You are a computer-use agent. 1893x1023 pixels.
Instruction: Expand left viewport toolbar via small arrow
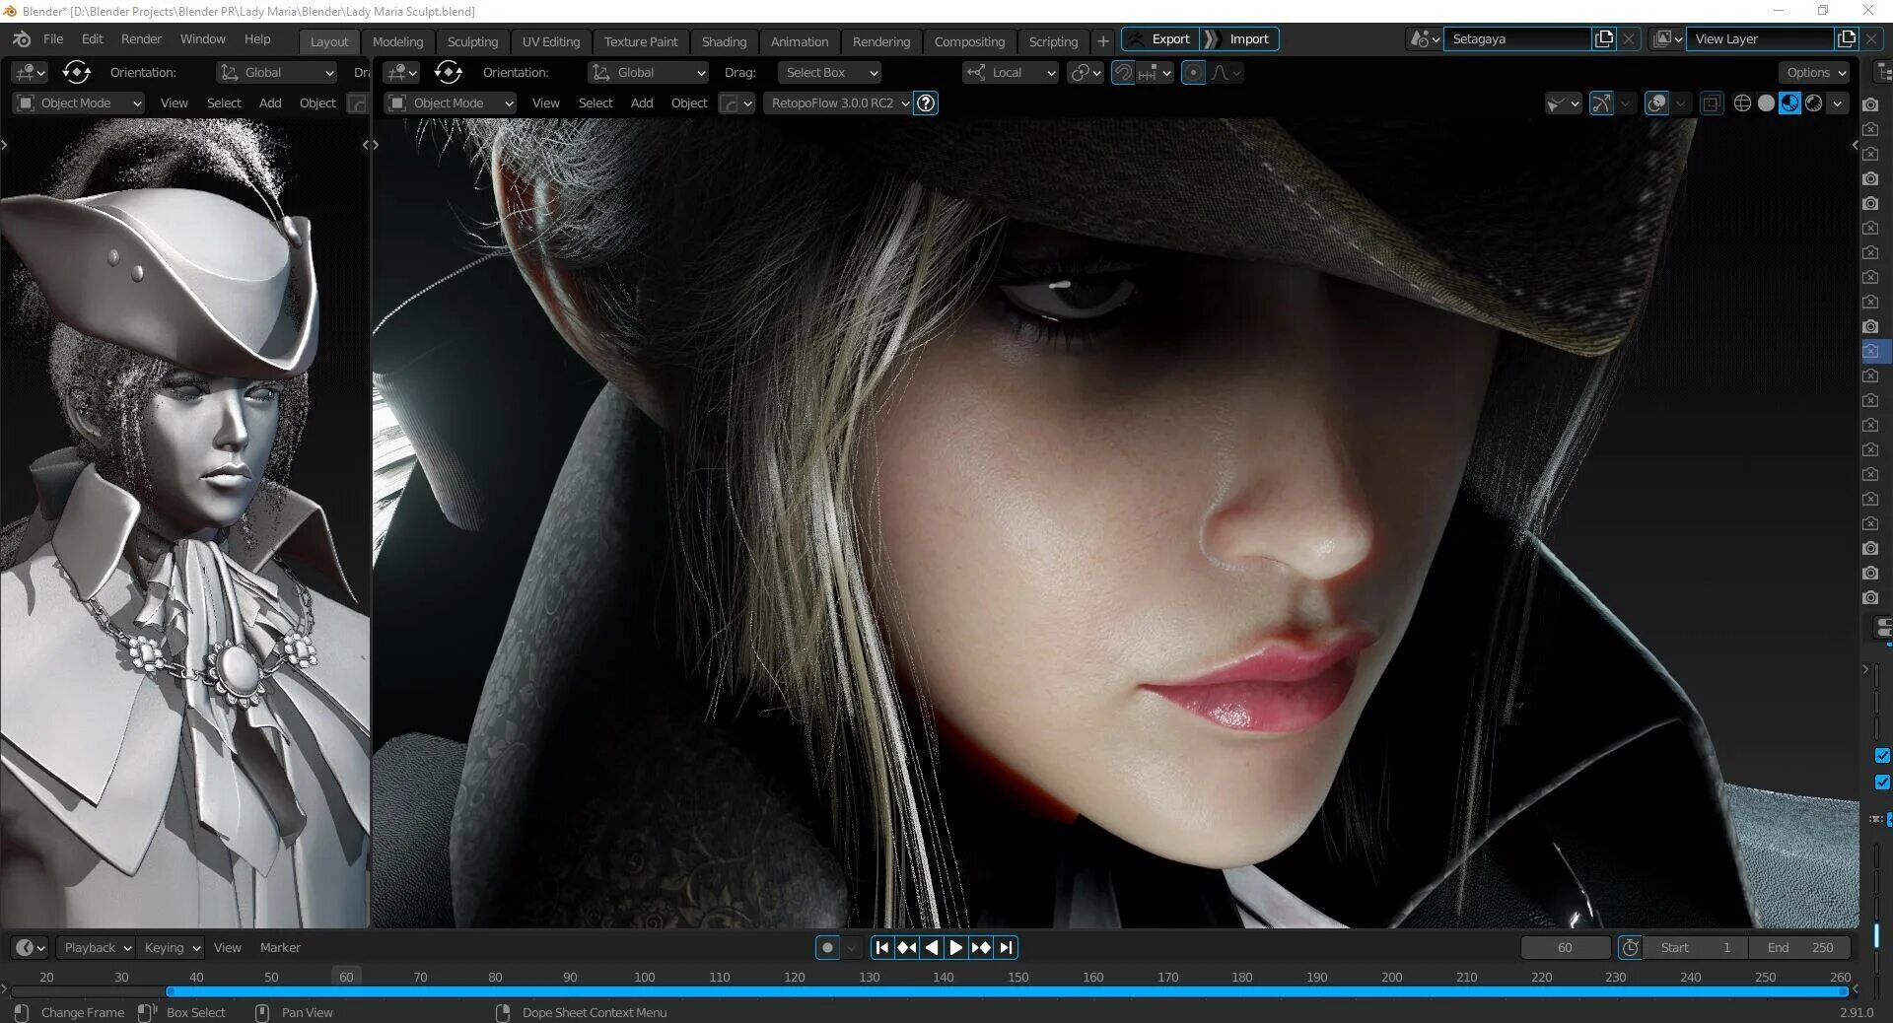click(5, 145)
